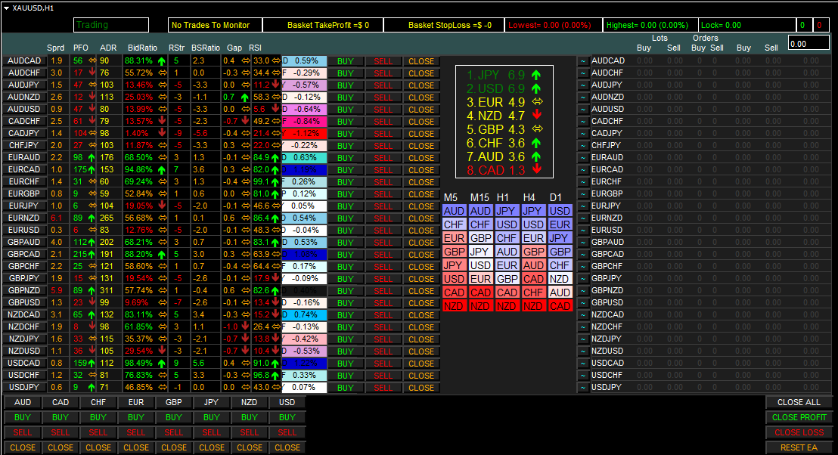The width and height of the screenshot is (838, 455).
Task: Click the AUD cell in M5 column
Action: pyautogui.click(x=455, y=211)
